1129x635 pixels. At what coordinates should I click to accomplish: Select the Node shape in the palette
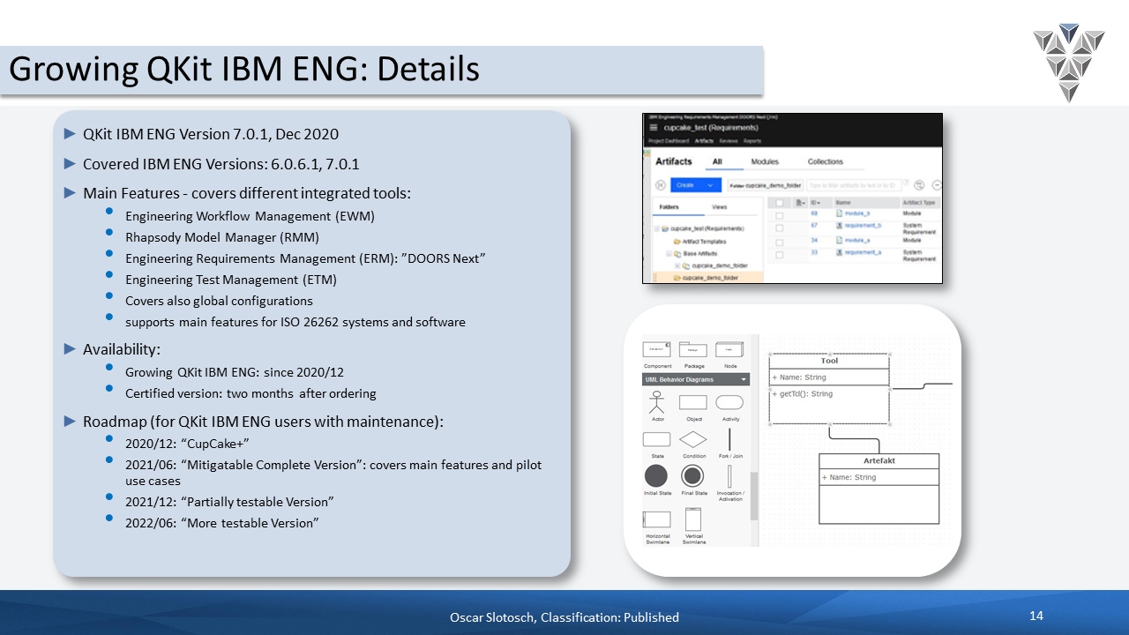pyautogui.click(x=729, y=349)
